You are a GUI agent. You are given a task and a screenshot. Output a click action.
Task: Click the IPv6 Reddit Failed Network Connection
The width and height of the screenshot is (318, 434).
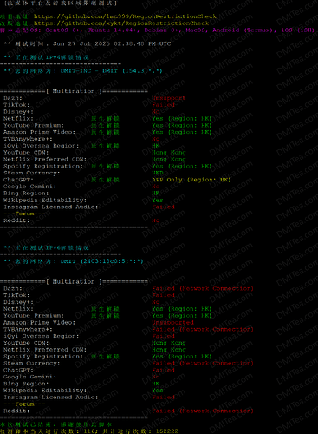(203, 411)
